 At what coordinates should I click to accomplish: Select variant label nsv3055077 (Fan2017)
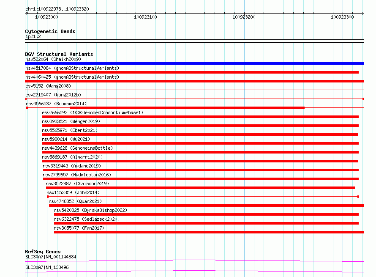pos(79,228)
